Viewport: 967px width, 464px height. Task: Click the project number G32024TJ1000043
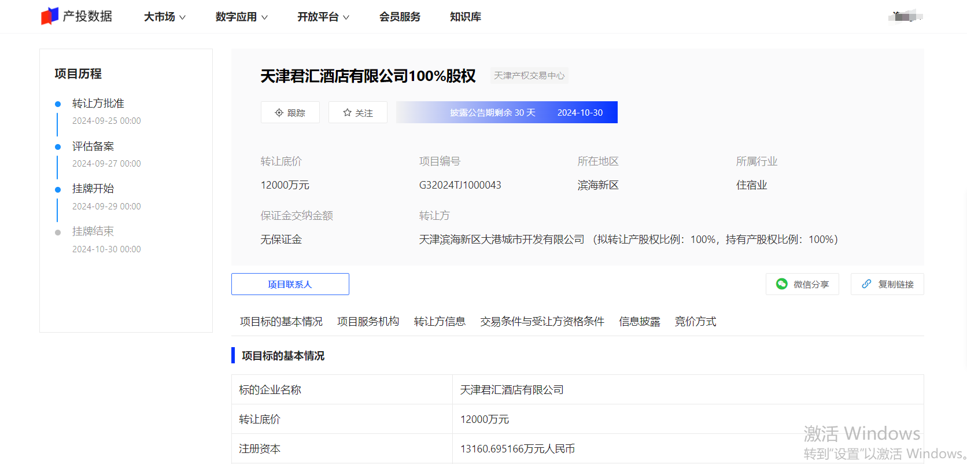click(x=460, y=185)
